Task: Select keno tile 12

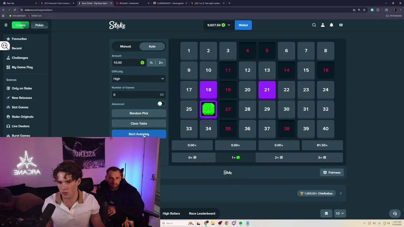Action: 247,70
